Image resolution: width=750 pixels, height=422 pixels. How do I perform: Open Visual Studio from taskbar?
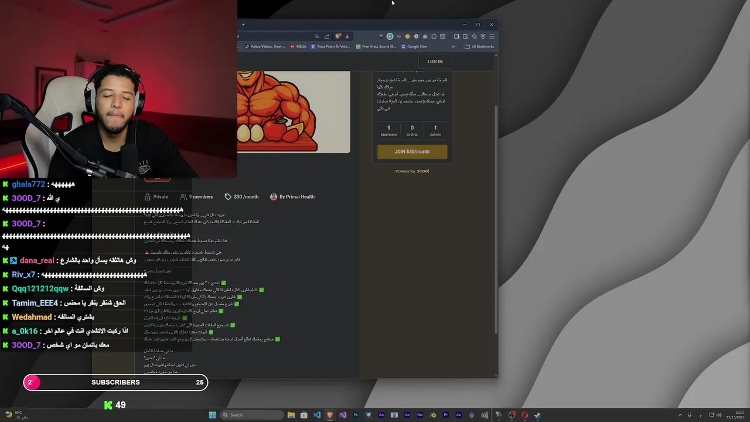[343, 415]
